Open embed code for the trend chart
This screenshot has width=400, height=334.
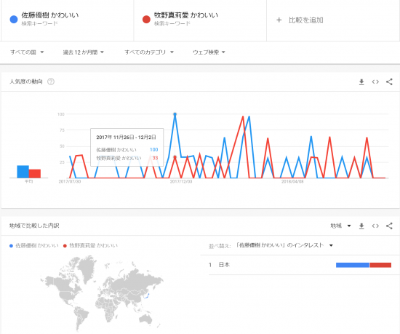(x=375, y=82)
